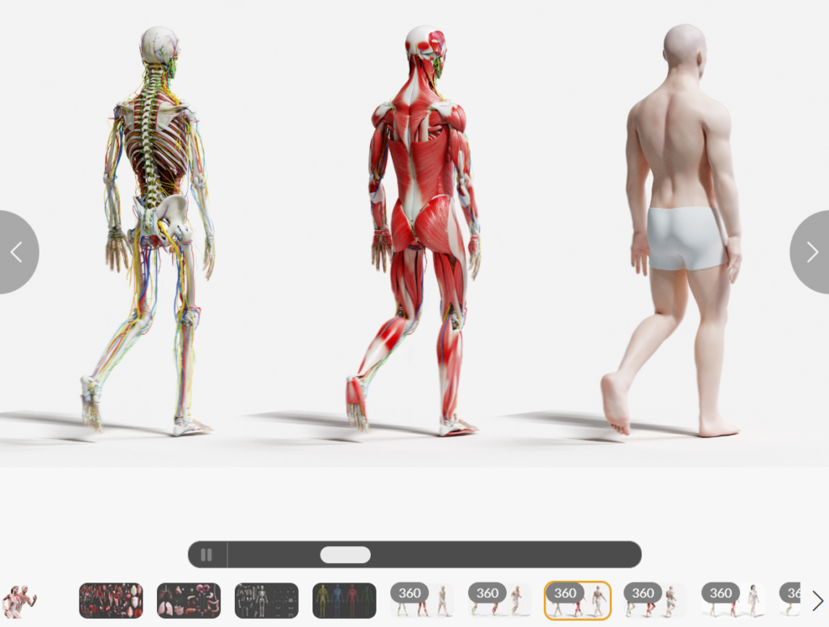Screen dimensions: 829x627
Task: Select the highlighted 360 thumbnail with orange border
Action: 577,600
